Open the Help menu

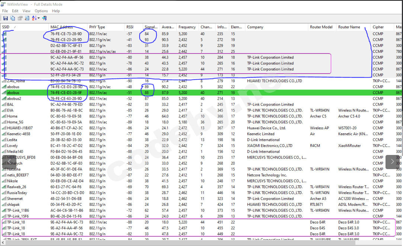[x=56, y=11]
